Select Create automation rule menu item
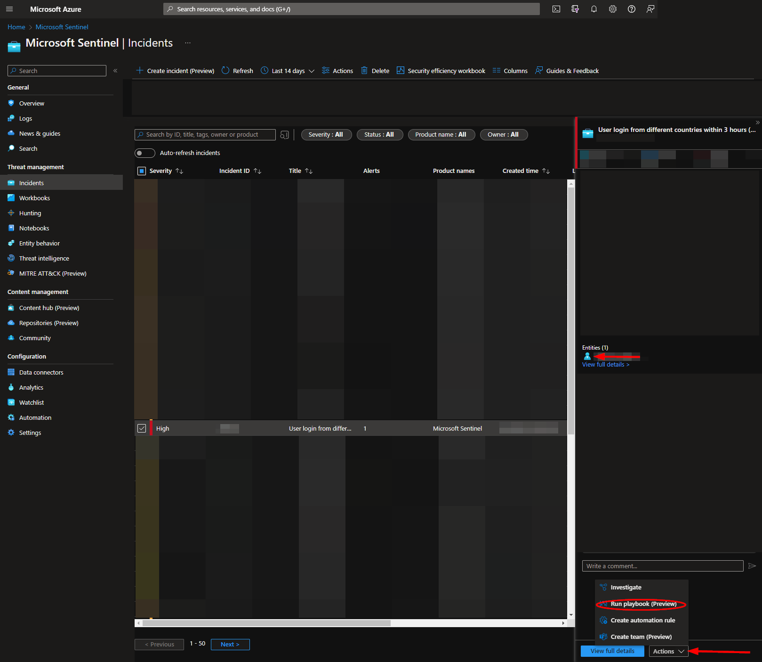The width and height of the screenshot is (762, 662). click(642, 621)
